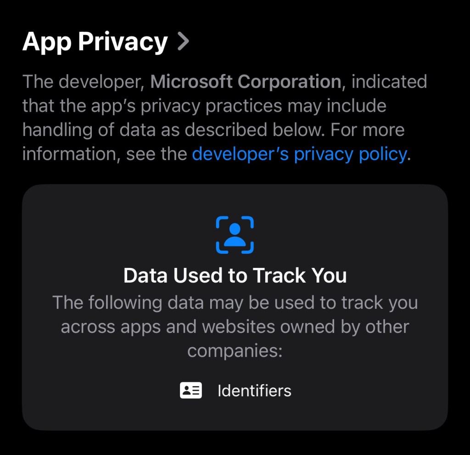Click the word 'indicated' after Microsoft Corporation

(x=389, y=82)
